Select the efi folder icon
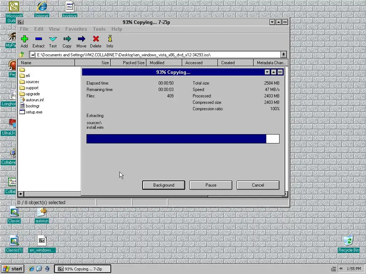366x274 pixels. click(x=22, y=76)
